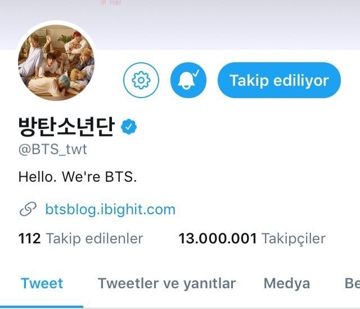
Task: Click the chain link icon
Action: (x=28, y=209)
